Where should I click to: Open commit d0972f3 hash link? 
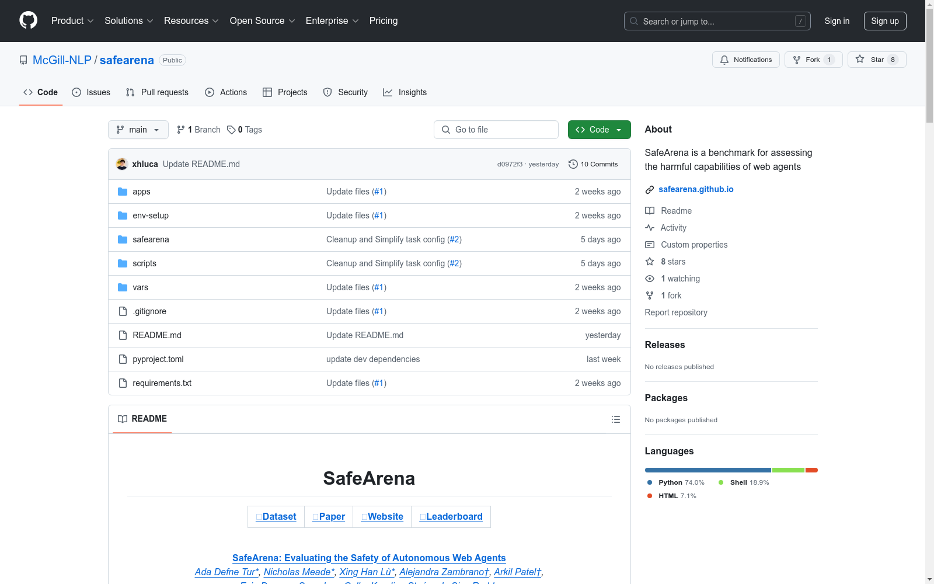[510, 164]
